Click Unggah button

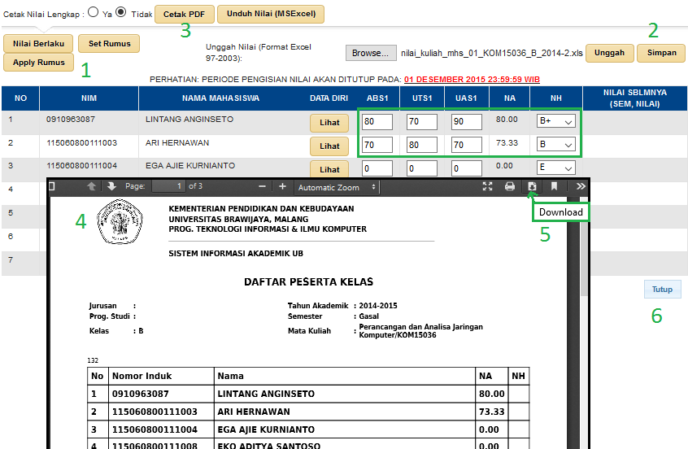pyautogui.click(x=609, y=53)
